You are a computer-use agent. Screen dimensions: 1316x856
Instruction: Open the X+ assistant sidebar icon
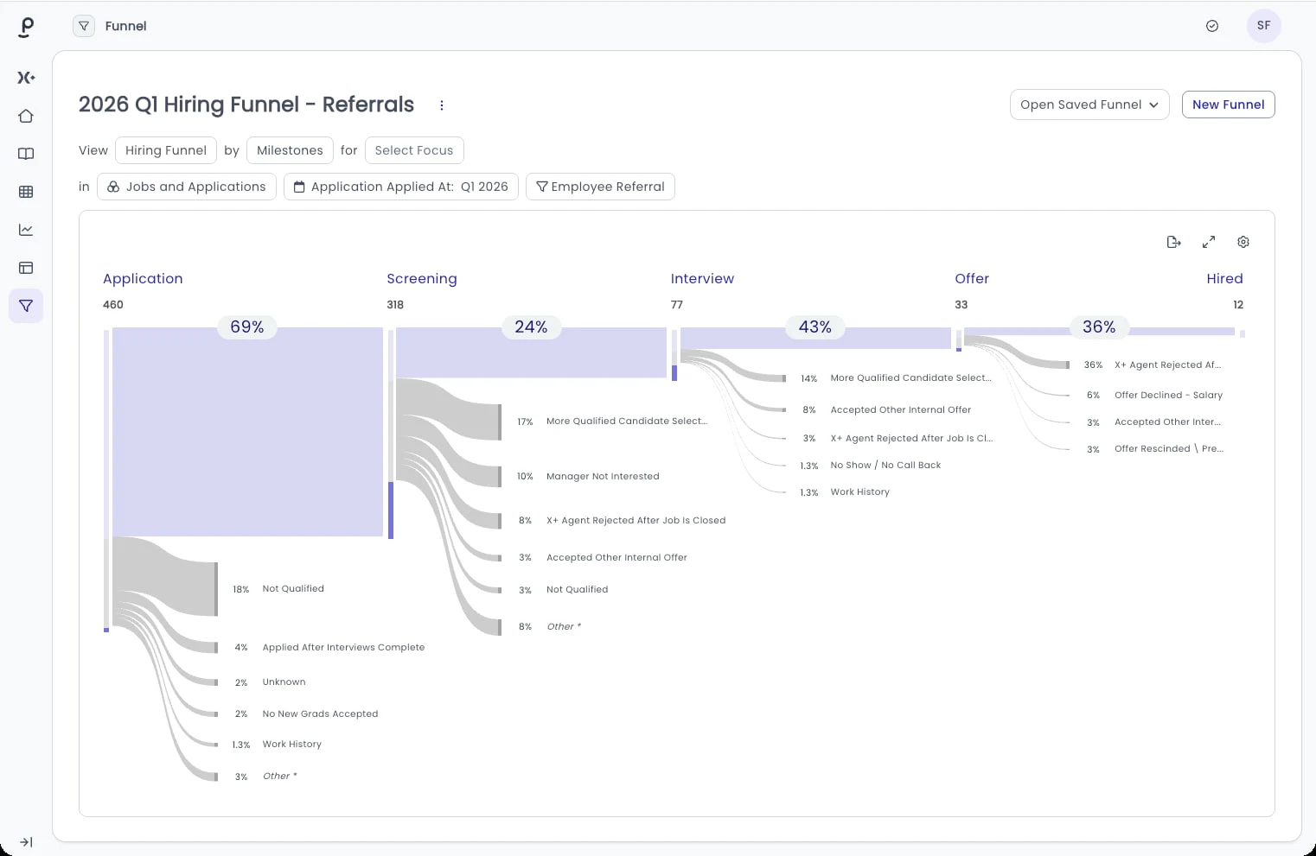click(x=26, y=78)
